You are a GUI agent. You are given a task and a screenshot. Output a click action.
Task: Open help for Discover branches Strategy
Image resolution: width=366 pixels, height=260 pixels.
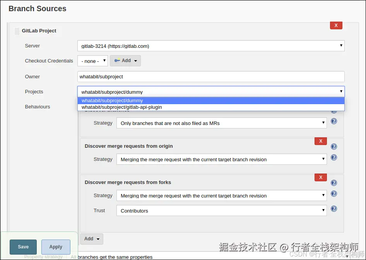coord(334,121)
